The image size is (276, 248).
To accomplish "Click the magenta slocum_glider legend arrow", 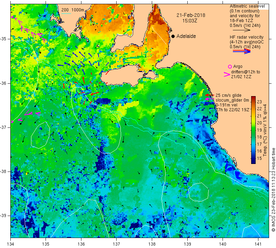I will pyautogui.click(x=209, y=99).
